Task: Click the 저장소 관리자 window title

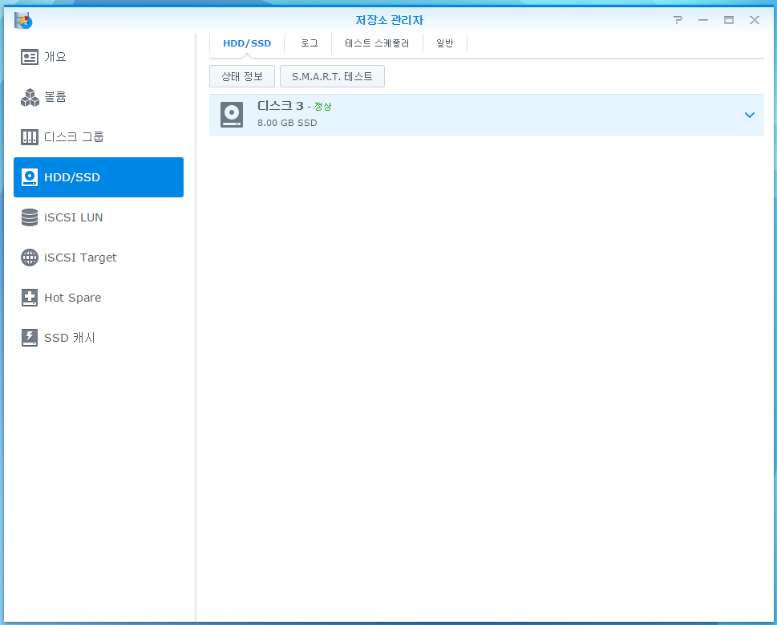Action: pyautogui.click(x=389, y=20)
